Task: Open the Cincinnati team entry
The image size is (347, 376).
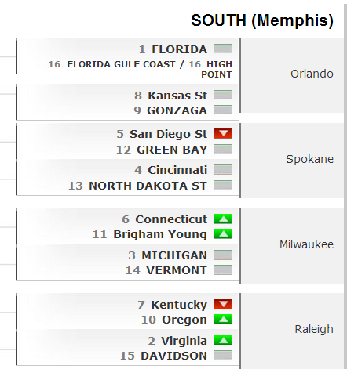Action: click(x=177, y=170)
